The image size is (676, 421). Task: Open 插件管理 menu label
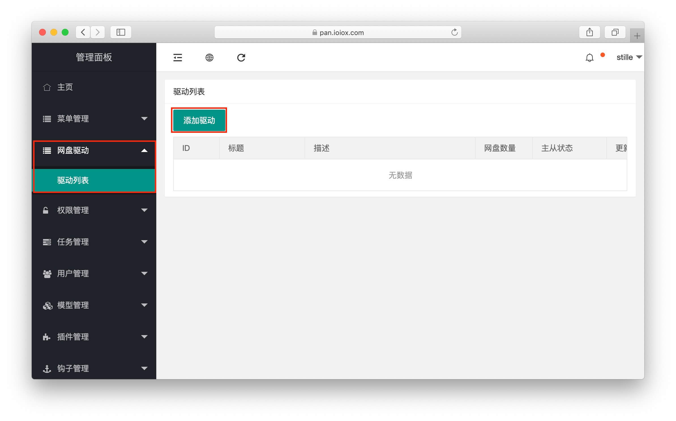[73, 337]
